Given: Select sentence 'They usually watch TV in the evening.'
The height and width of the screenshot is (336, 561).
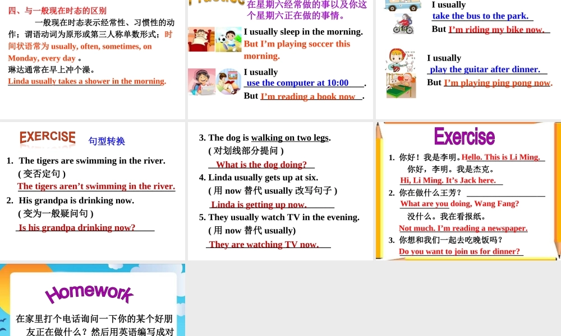Looking at the screenshot, I should 284,217.
